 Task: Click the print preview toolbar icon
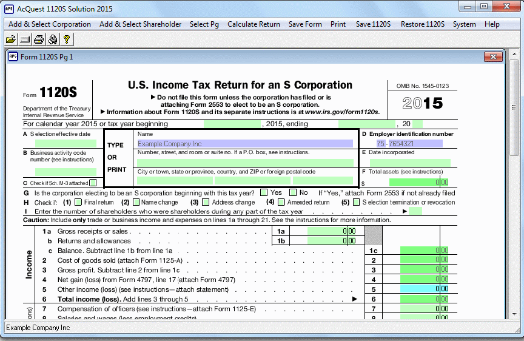pos(53,39)
